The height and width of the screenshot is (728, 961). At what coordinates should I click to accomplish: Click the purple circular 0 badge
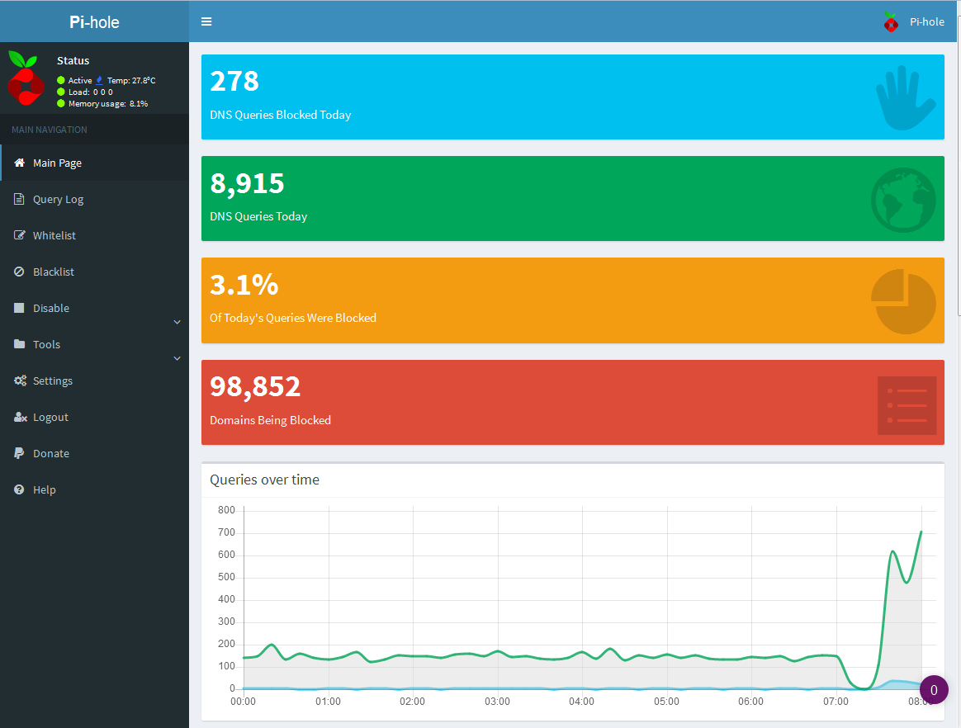[934, 689]
